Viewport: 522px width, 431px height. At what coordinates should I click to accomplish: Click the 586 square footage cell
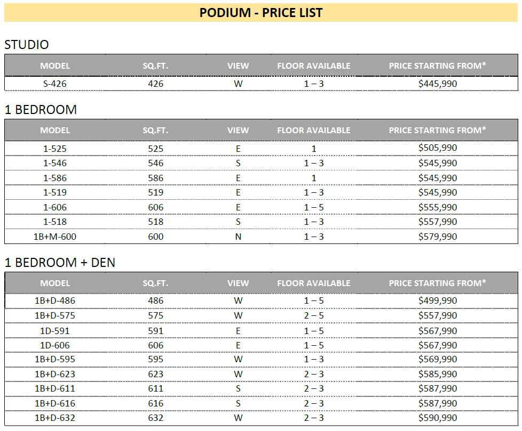click(155, 178)
